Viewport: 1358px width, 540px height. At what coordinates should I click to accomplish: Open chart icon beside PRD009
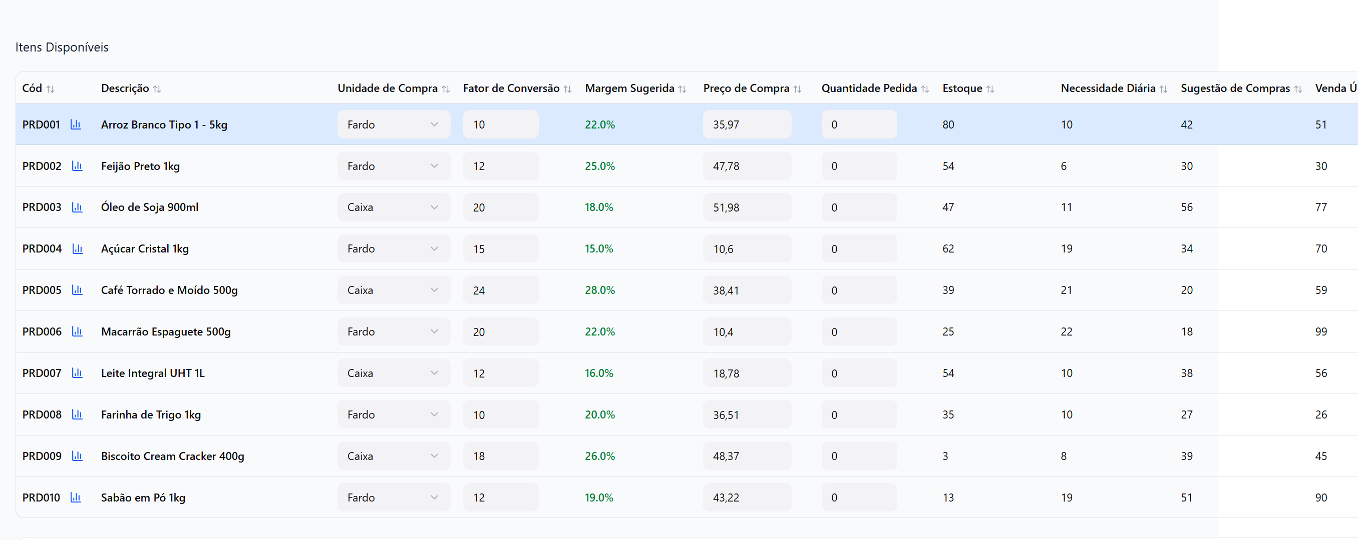click(x=77, y=456)
